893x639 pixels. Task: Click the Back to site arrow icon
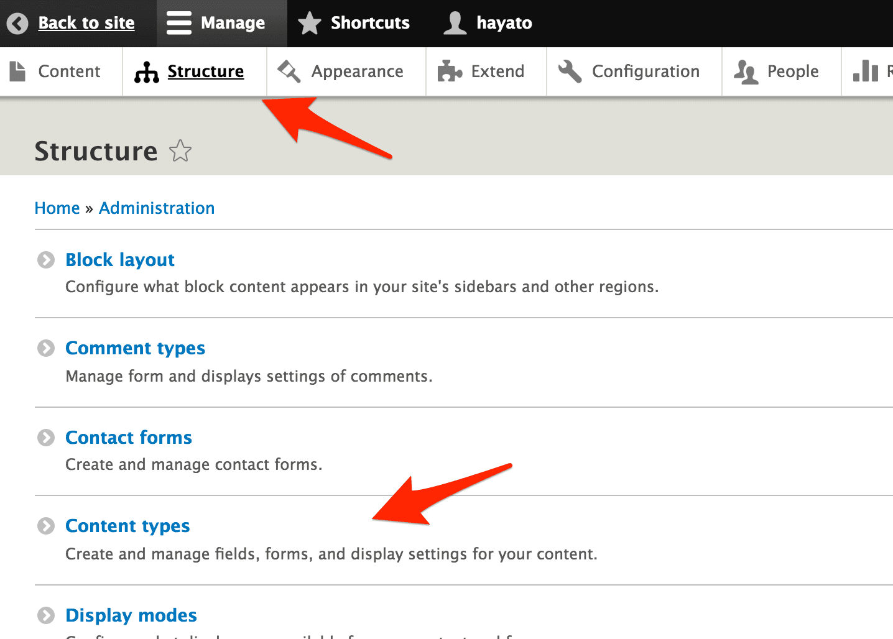[17, 24]
